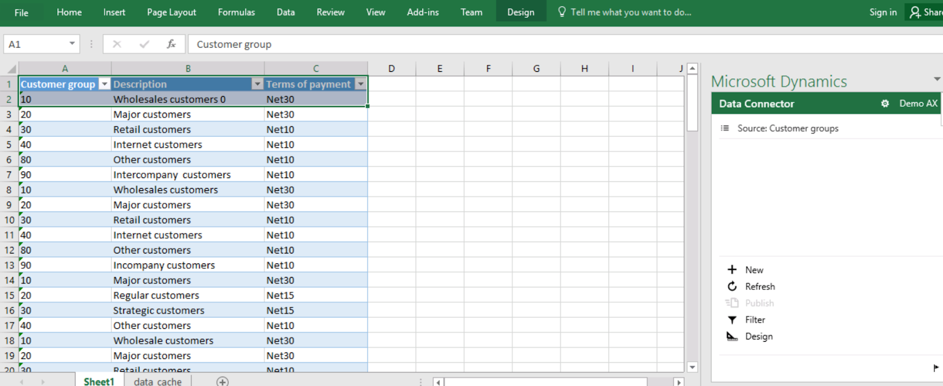Click the Publish page icon
This screenshot has height=386, width=943.
(732, 303)
